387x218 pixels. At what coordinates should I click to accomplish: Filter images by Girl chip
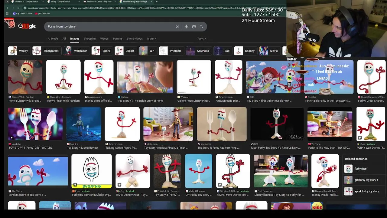148,51
